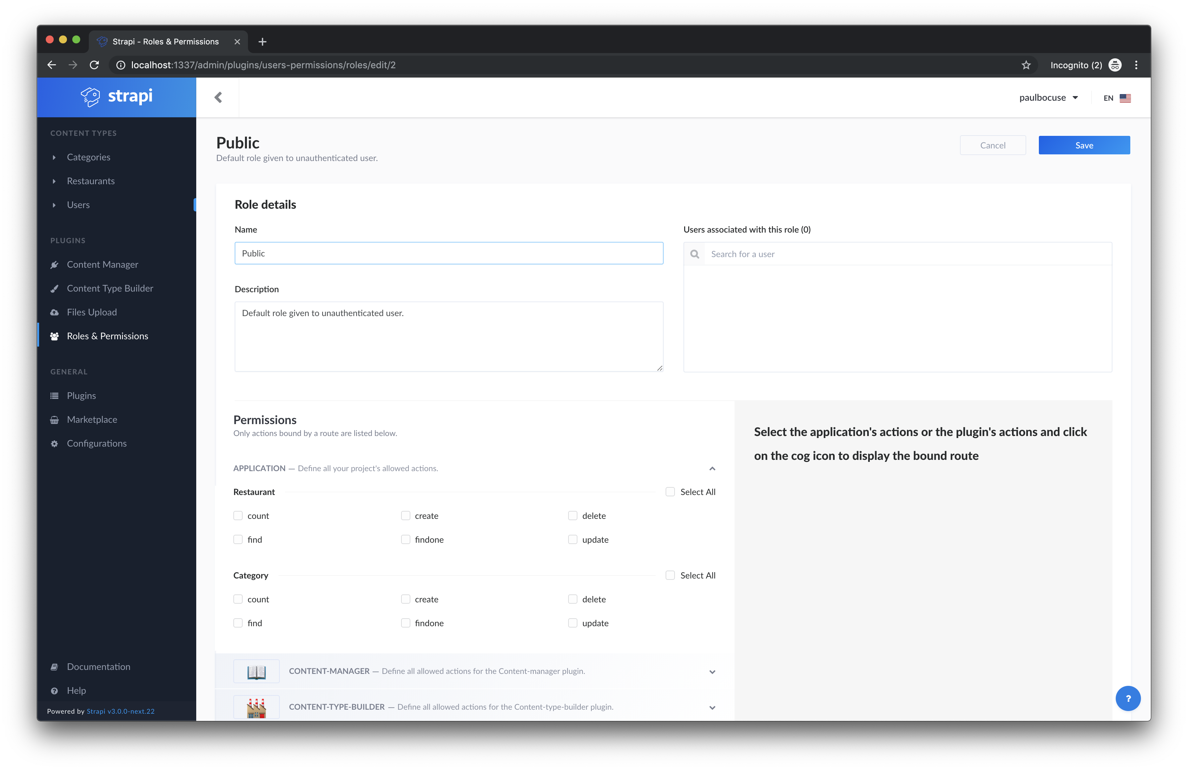Reload the page with browser refresh icon
This screenshot has width=1188, height=770.
(94, 65)
